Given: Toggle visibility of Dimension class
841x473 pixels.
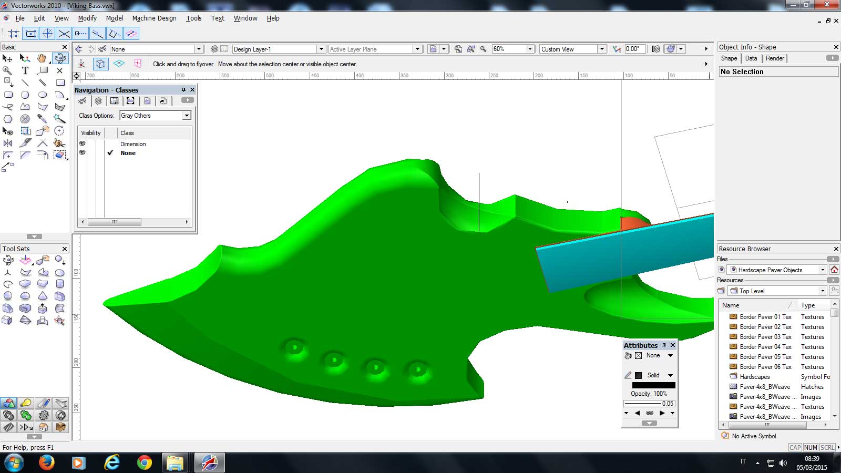Looking at the screenshot, I should tap(83, 144).
